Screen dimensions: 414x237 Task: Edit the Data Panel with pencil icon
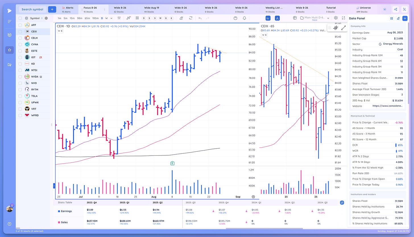[398, 18]
